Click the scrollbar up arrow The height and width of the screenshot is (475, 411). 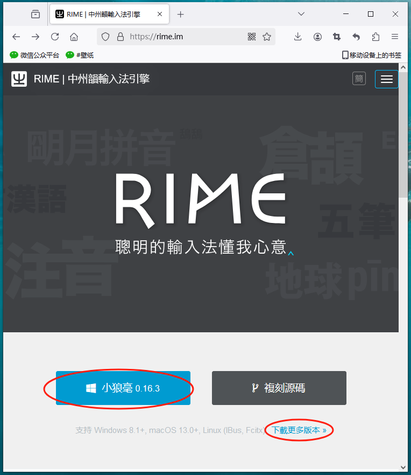403,67
